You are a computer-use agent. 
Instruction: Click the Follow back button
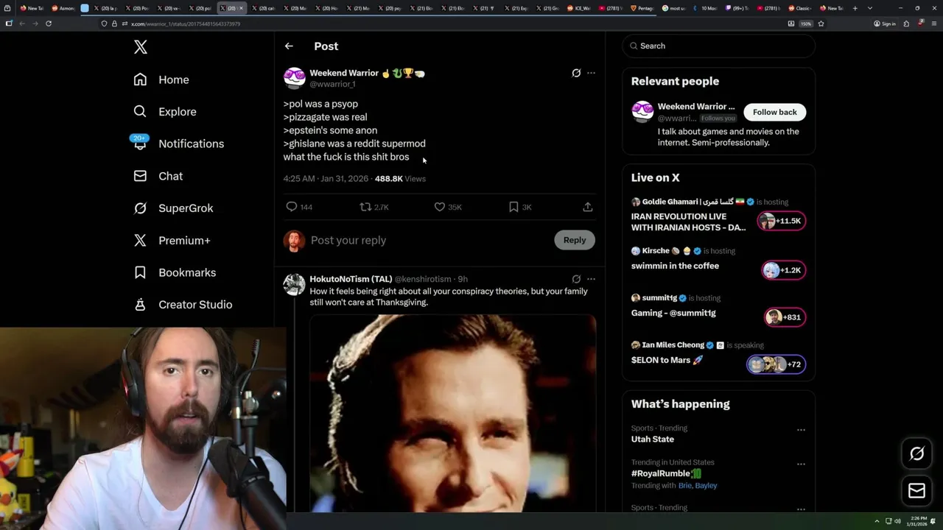(775, 112)
